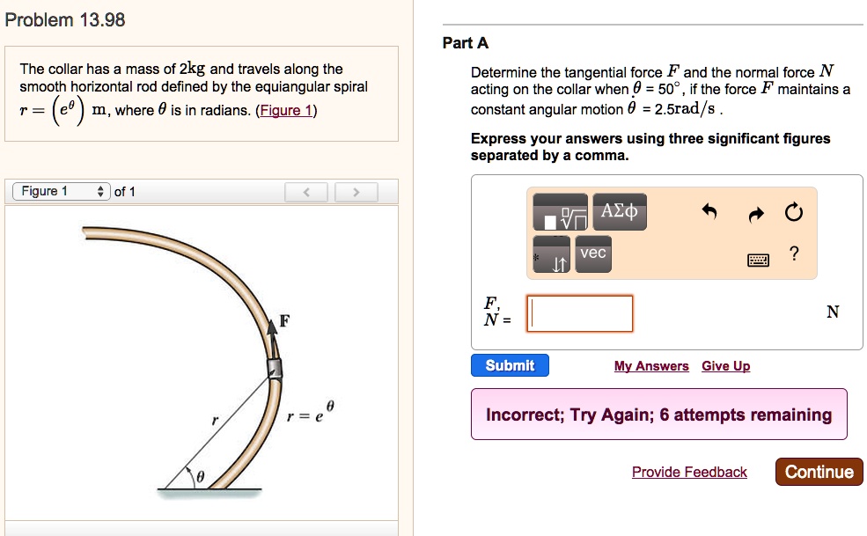Submit the answer

tap(509, 365)
